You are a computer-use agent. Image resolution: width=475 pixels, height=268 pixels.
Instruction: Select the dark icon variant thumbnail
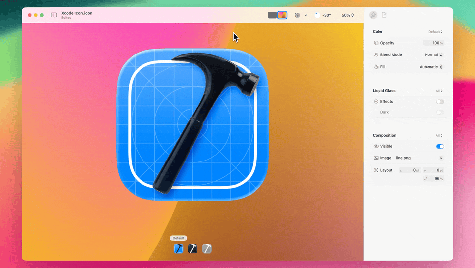coord(192,249)
